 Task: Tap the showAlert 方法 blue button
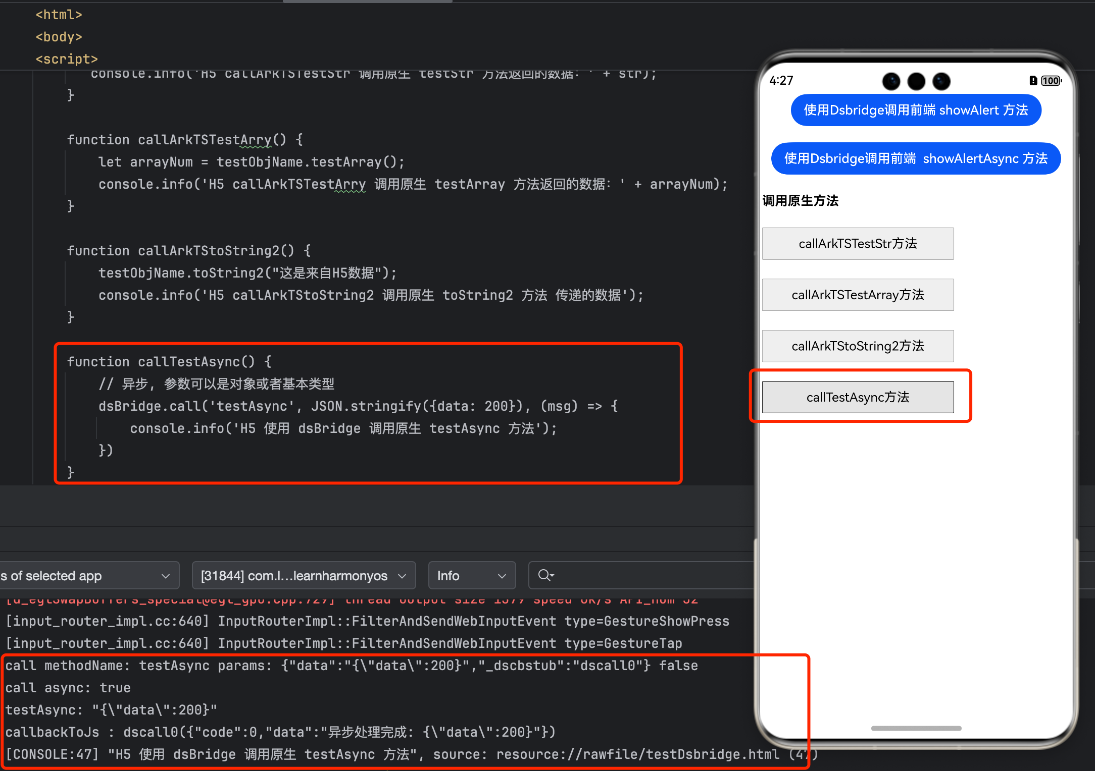pos(916,110)
